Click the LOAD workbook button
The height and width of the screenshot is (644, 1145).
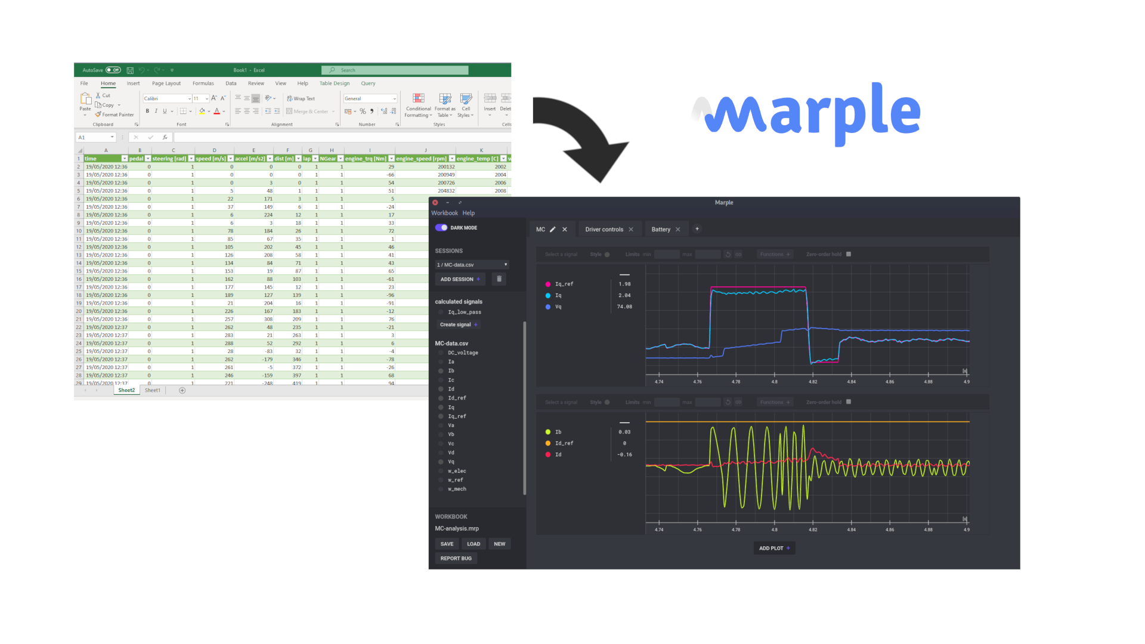click(x=474, y=544)
